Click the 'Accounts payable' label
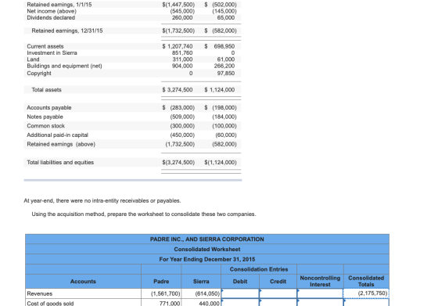This screenshot has width=438, height=306. pos(49,107)
